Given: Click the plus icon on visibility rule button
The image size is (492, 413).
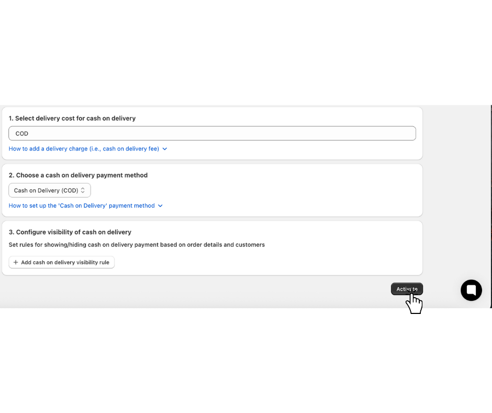Looking at the screenshot, I should click(16, 262).
